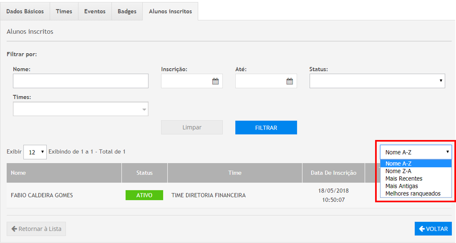This screenshot has height=243, width=456.
Task: Pick Mais Antigas sort option
Action: click(402, 186)
